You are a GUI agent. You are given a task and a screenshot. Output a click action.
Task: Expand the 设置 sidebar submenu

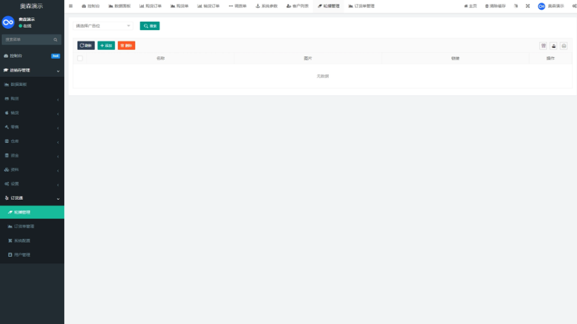[32, 184]
